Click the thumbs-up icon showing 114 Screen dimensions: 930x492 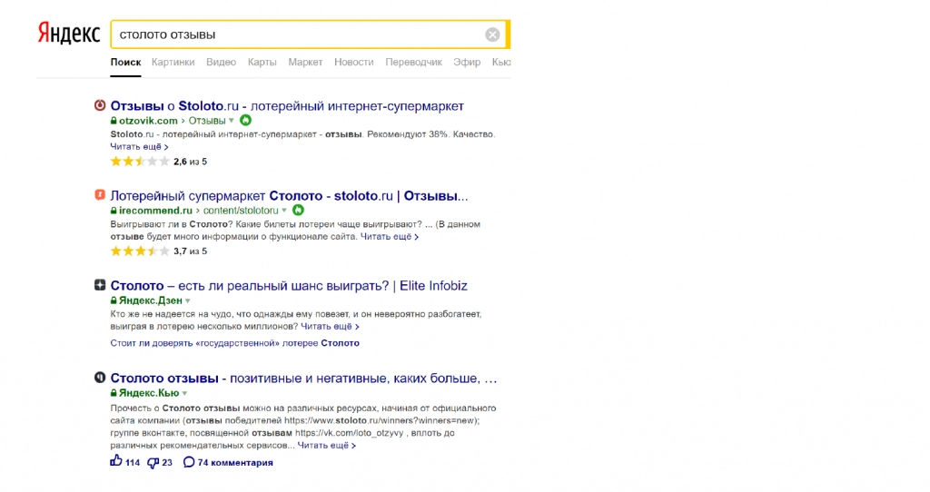116,460
